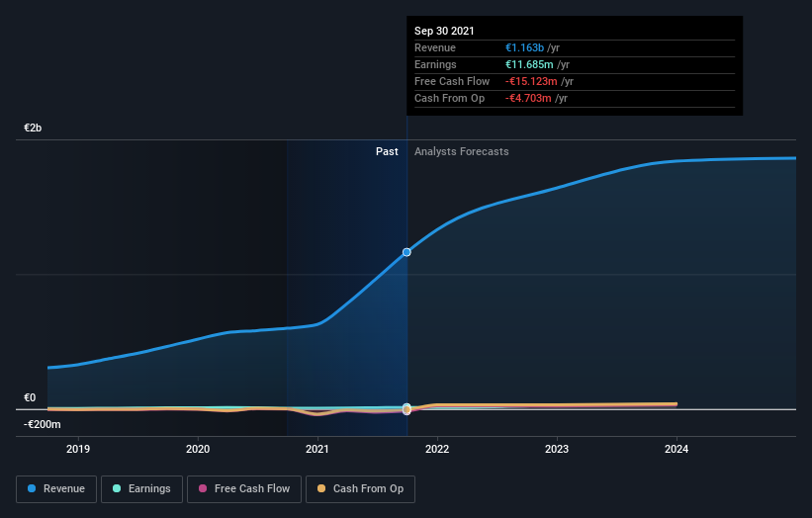Viewport: 812px width, 518px height.
Task: Click the Revenue row label in the tooltip
Action: click(435, 47)
